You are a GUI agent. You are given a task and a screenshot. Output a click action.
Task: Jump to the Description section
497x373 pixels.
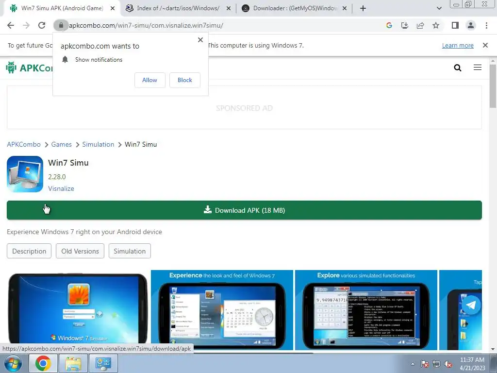click(29, 251)
